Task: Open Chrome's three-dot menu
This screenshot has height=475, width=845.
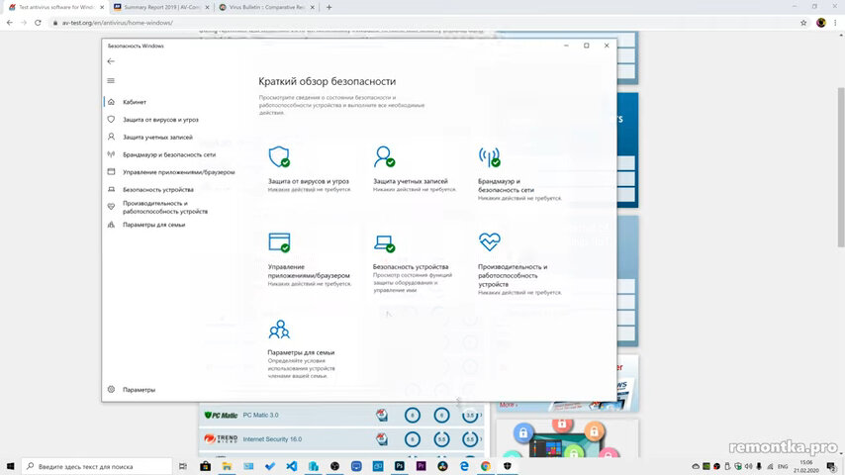Action: coord(836,23)
